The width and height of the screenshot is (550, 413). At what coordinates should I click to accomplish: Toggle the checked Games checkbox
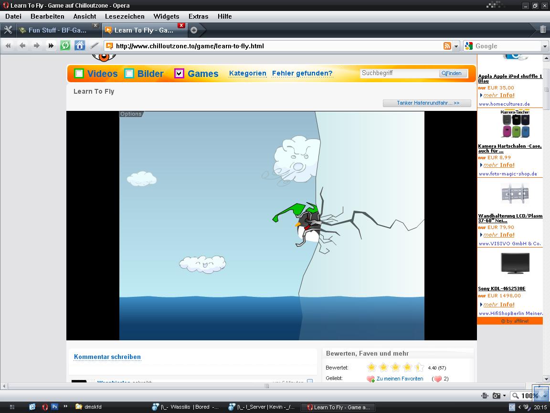(x=179, y=74)
